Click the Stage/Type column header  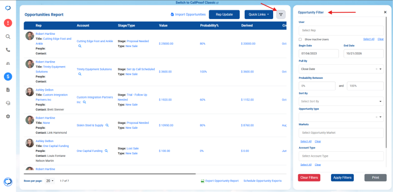[127, 25]
